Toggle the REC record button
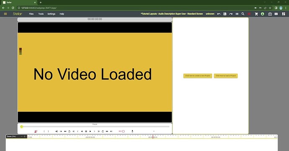This screenshot has width=289, height=151. click(x=121, y=131)
